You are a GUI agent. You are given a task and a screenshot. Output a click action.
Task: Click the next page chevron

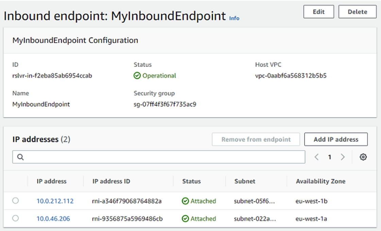tap(343, 157)
